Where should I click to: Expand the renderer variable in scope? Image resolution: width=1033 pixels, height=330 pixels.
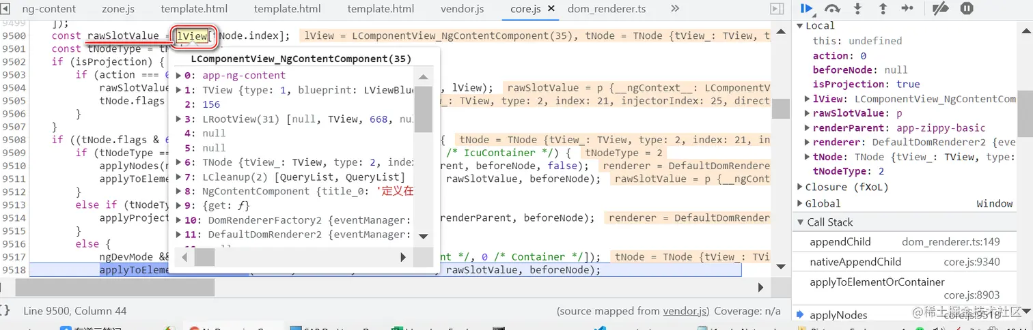[x=808, y=143]
